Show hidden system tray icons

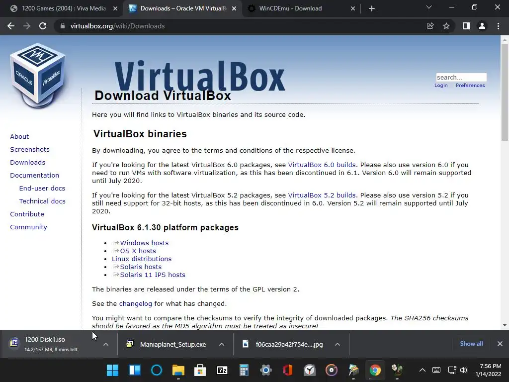click(x=423, y=370)
